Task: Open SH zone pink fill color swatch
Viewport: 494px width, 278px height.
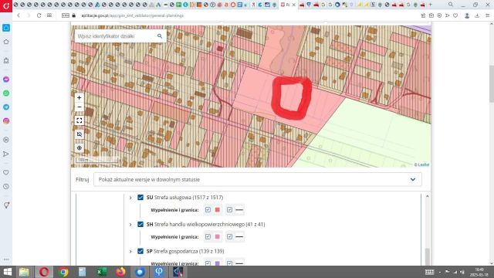Action: (218, 236)
